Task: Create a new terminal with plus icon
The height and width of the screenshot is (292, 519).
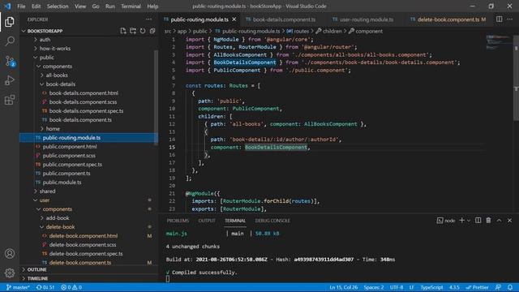Action: [461, 221]
